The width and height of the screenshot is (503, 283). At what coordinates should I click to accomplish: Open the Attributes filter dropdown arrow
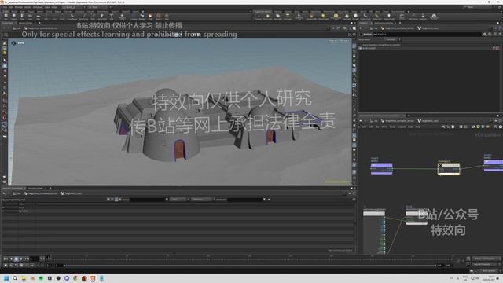pos(264,200)
